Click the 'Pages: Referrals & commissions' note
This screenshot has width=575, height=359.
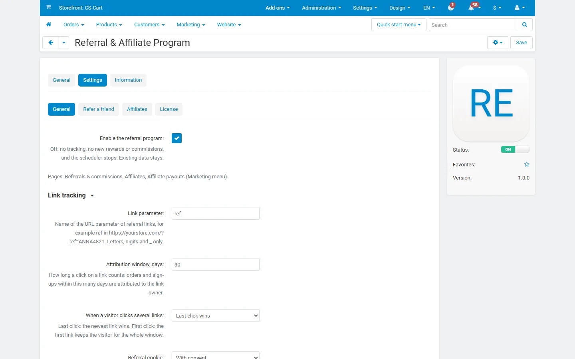coord(138,177)
